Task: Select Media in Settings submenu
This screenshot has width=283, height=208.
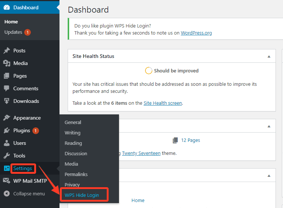Action: pos(71,164)
